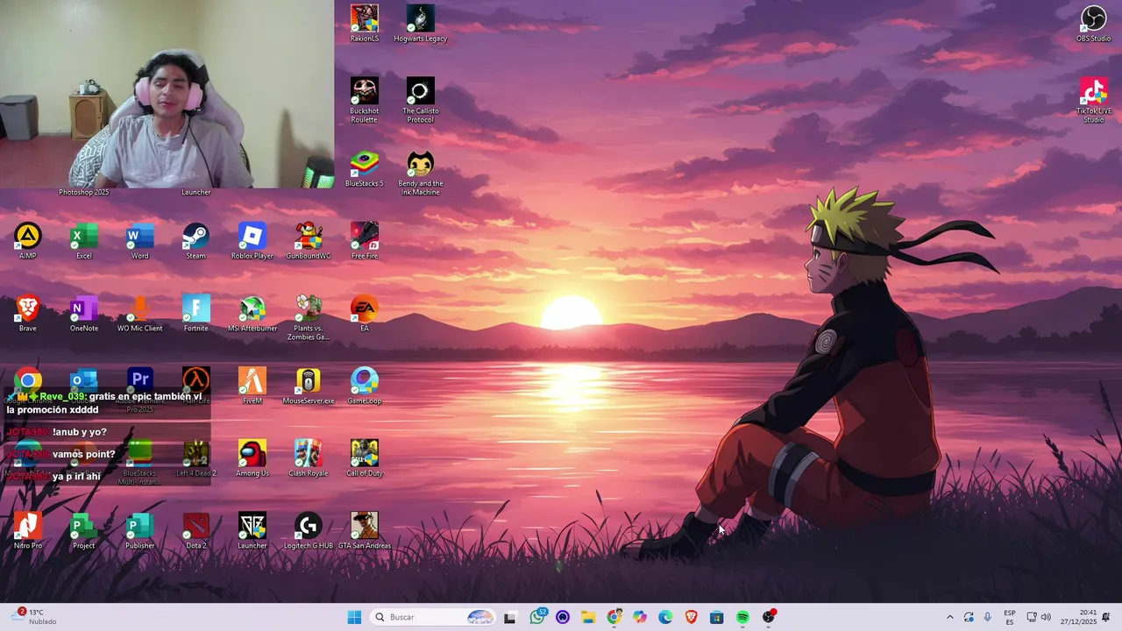This screenshot has width=1122, height=631.
Task: Click the Nitro Pro desktop icon
Action: click(28, 532)
